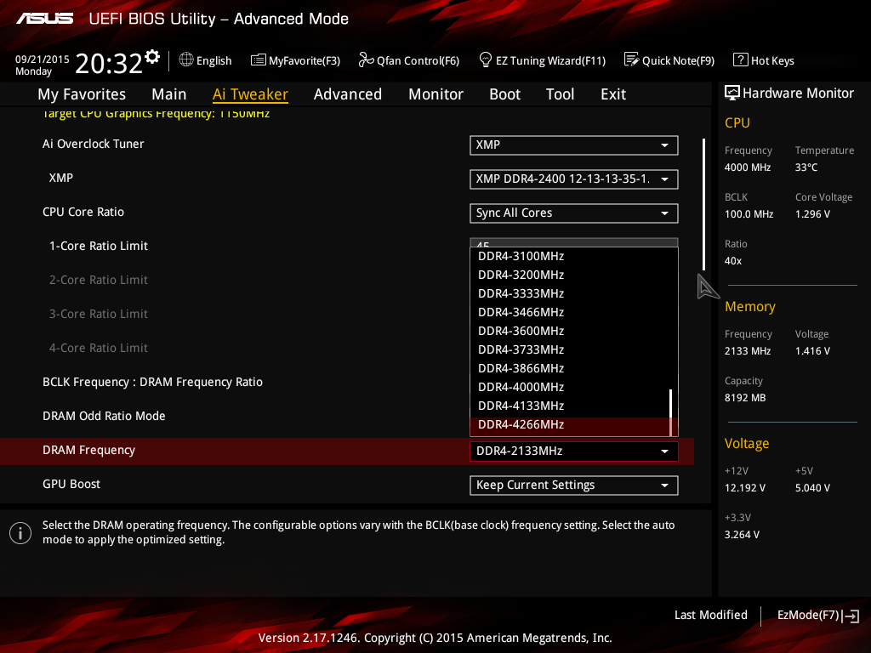Open time settings gear icon
The image size is (871, 653).
click(x=152, y=57)
